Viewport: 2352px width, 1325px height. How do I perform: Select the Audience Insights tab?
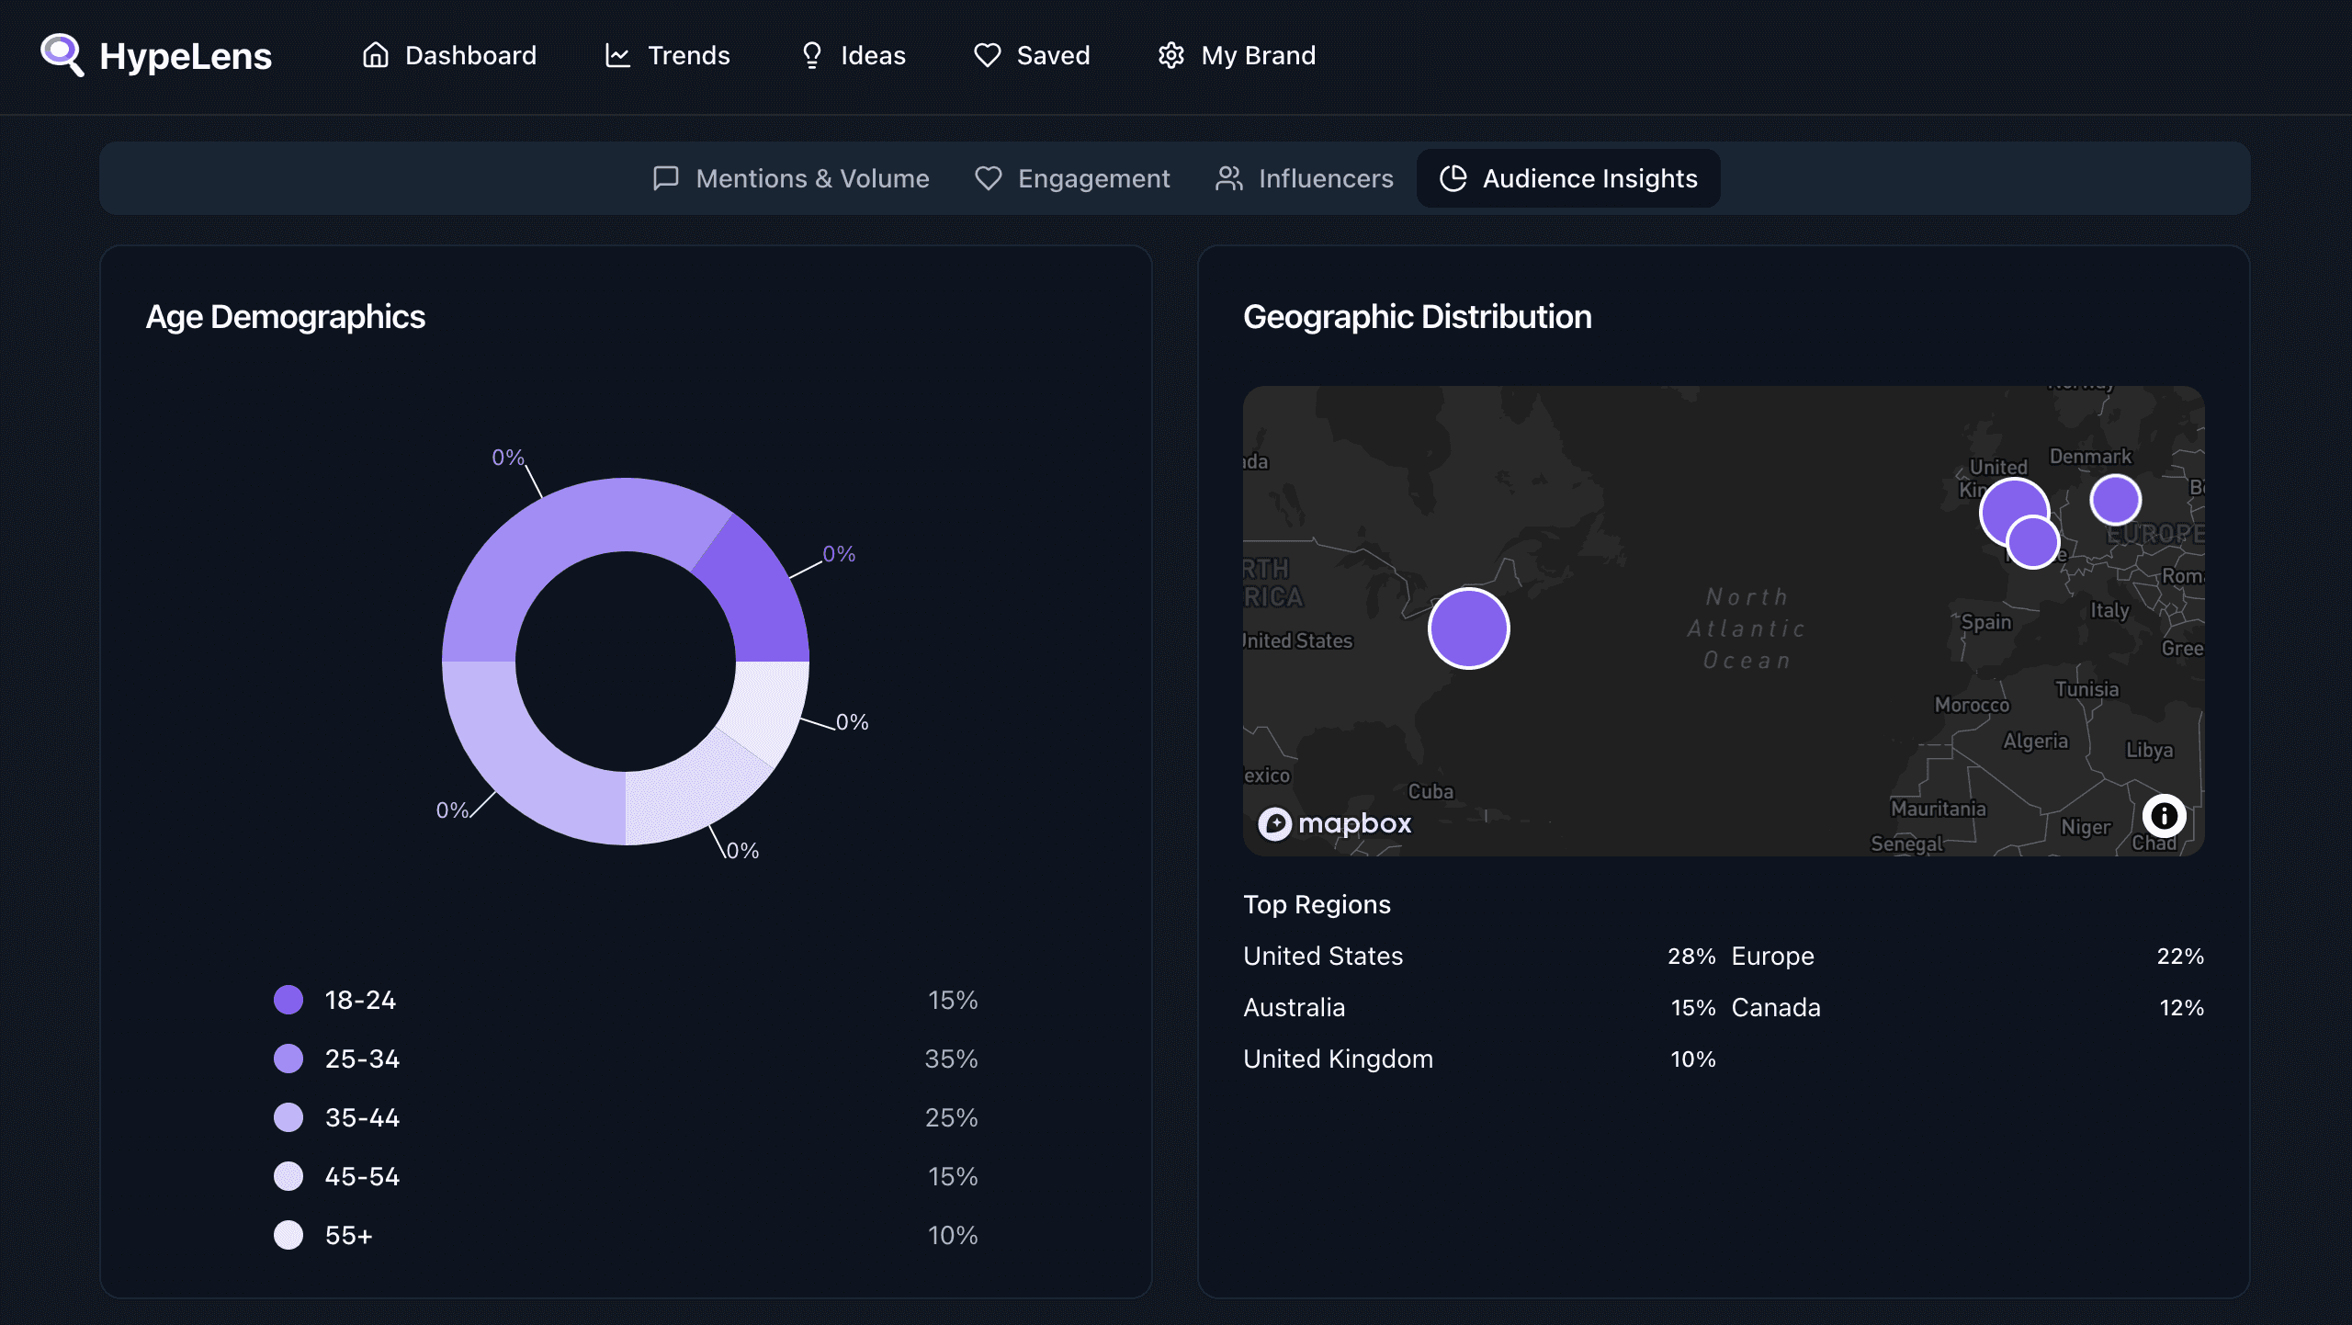point(1568,178)
